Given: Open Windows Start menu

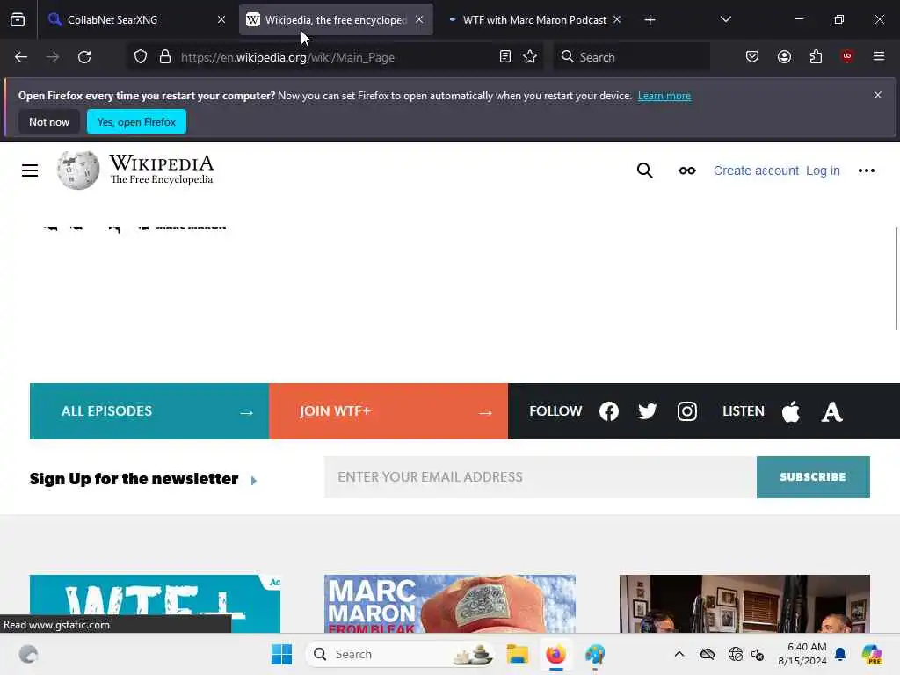Looking at the screenshot, I should [281, 654].
